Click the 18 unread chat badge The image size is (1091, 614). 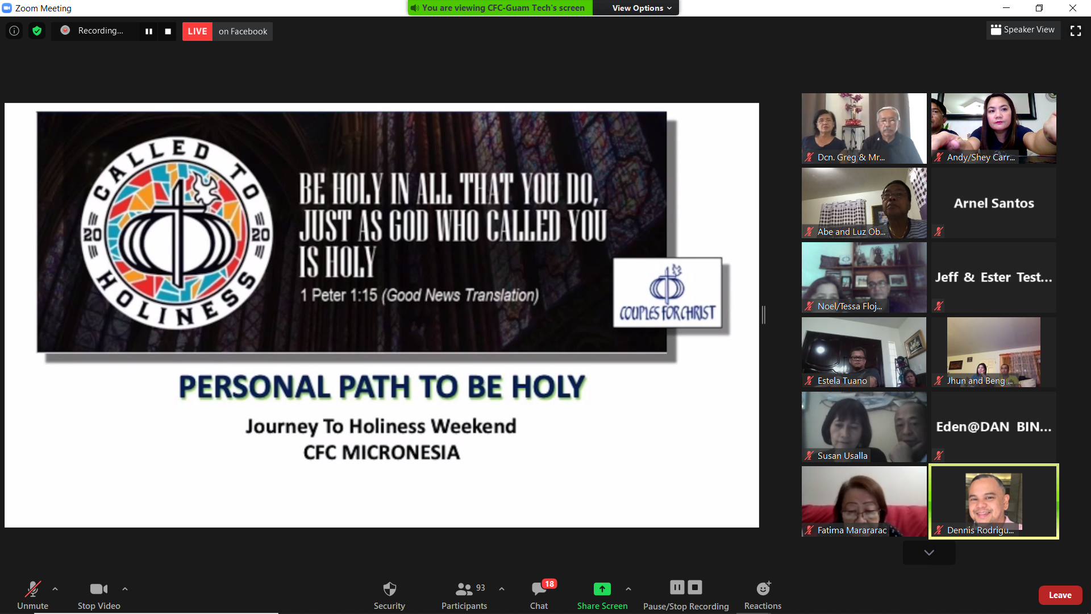(549, 584)
